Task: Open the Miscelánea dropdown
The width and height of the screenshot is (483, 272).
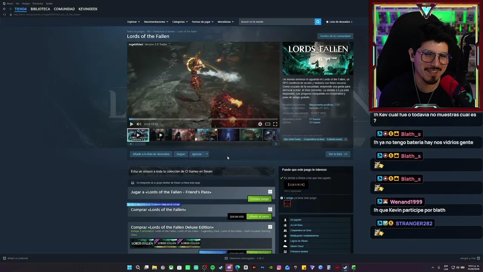Action: pos(226,22)
